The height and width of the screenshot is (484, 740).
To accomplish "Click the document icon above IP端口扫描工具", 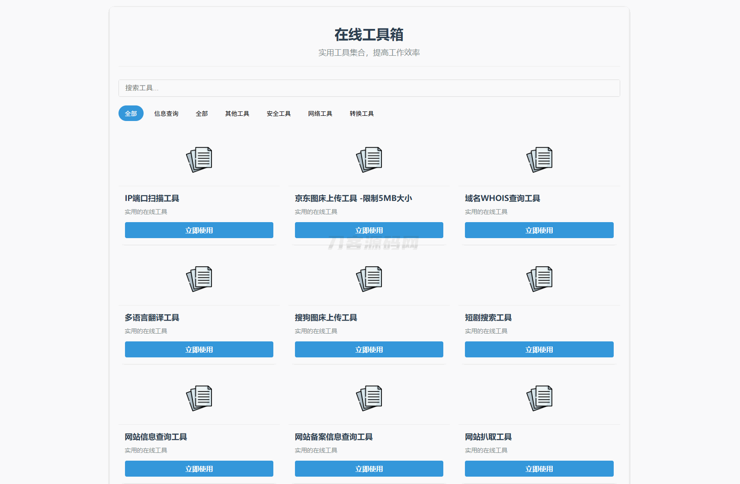I will tap(199, 159).
